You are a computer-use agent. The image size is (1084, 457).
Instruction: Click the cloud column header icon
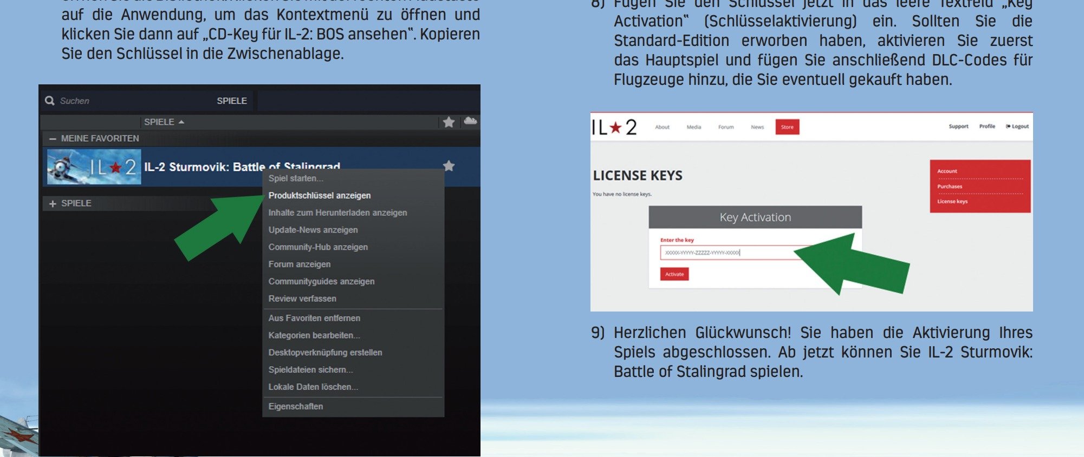pos(470,121)
